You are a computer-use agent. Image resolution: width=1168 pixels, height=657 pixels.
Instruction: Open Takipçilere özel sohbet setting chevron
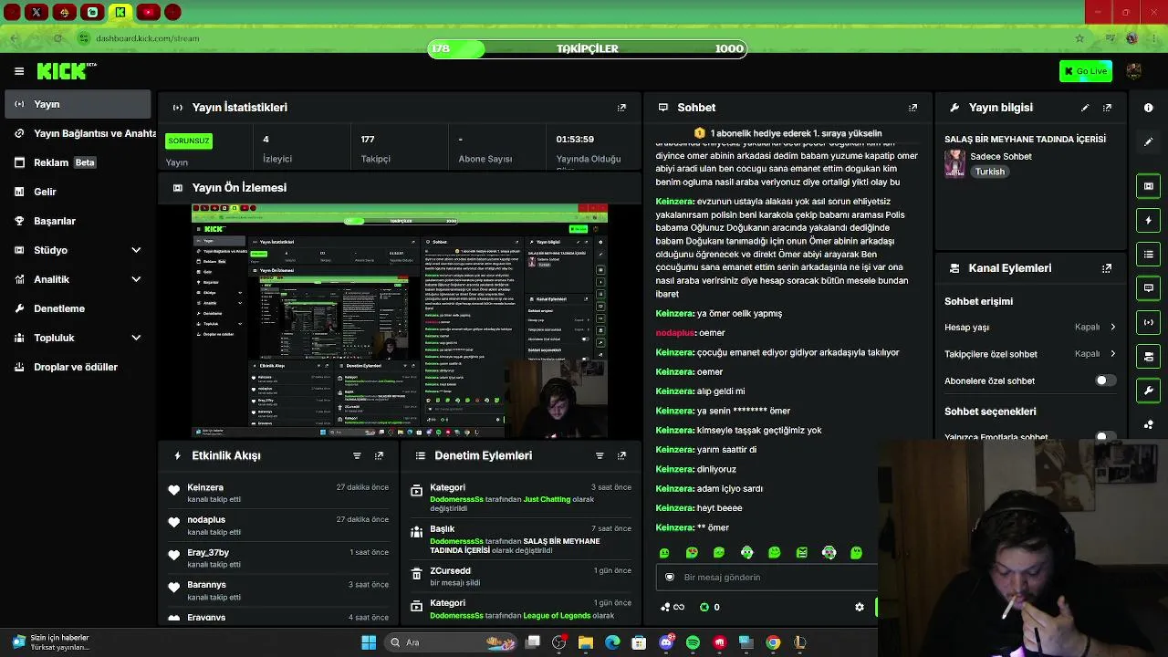click(1112, 353)
